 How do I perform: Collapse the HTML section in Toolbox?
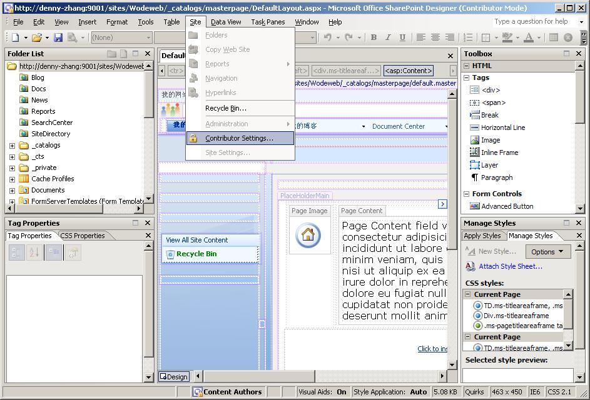tap(467, 66)
